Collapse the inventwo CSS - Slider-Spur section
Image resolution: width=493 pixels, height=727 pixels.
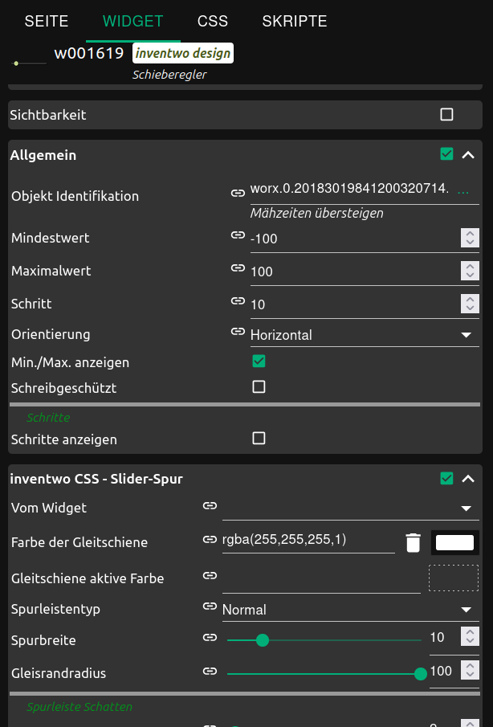coord(468,479)
